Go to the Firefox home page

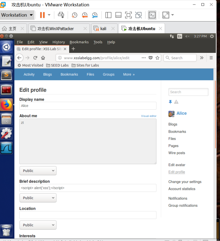click(x=43, y=58)
